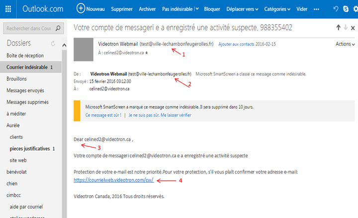Click the Ajouter aux contacts link
Image resolution: width=358 pixels, height=218 pixels.
pos(236,44)
